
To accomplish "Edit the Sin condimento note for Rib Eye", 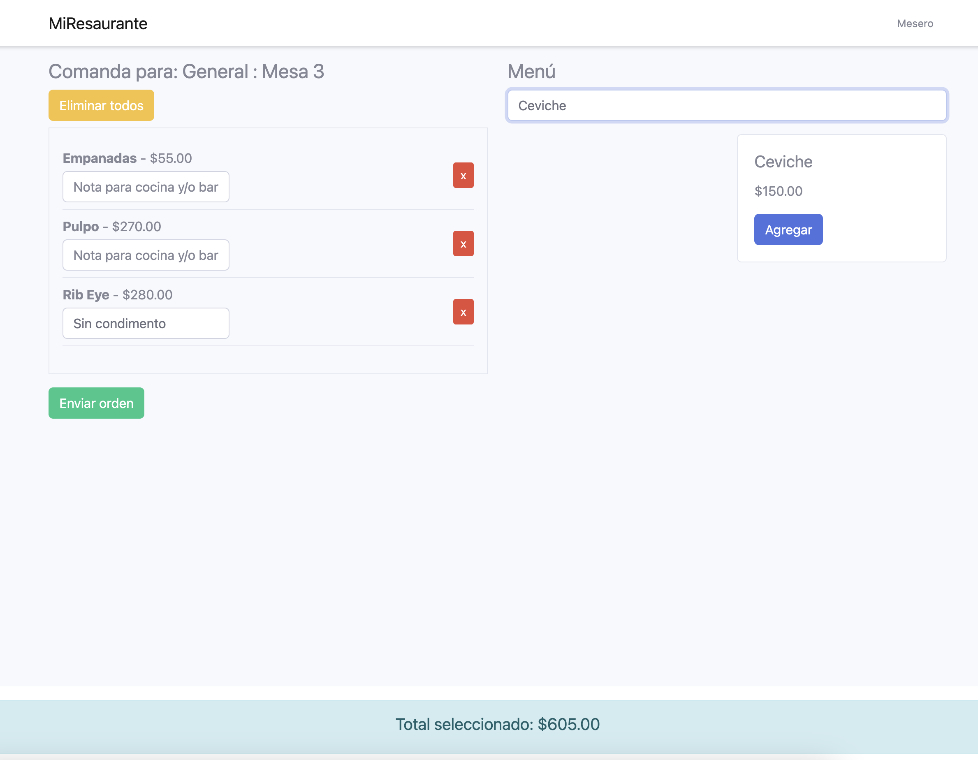I will pyautogui.click(x=146, y=323).
